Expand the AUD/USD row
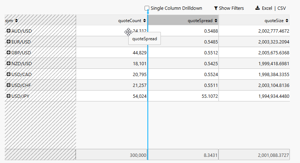The height and width of the screenshot is (163, 300). (x=8, y=31)
